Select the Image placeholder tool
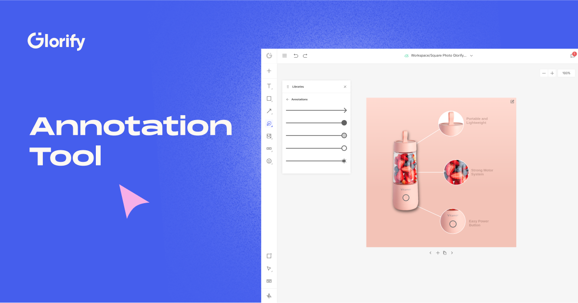This screenshot has width=578, height=303. coord(269,136)
